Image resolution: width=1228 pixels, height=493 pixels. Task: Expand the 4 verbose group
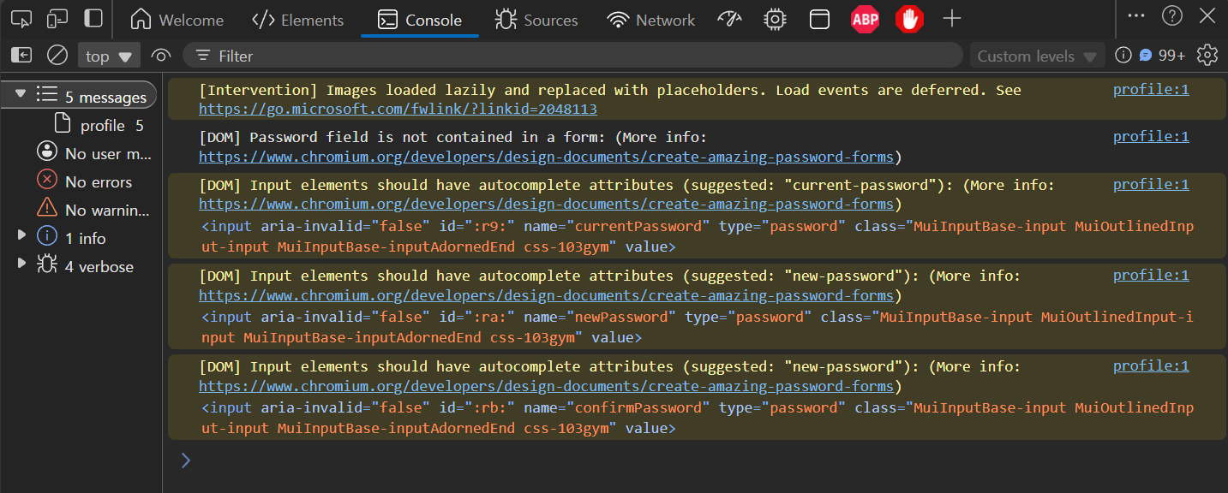click(22, 264)
